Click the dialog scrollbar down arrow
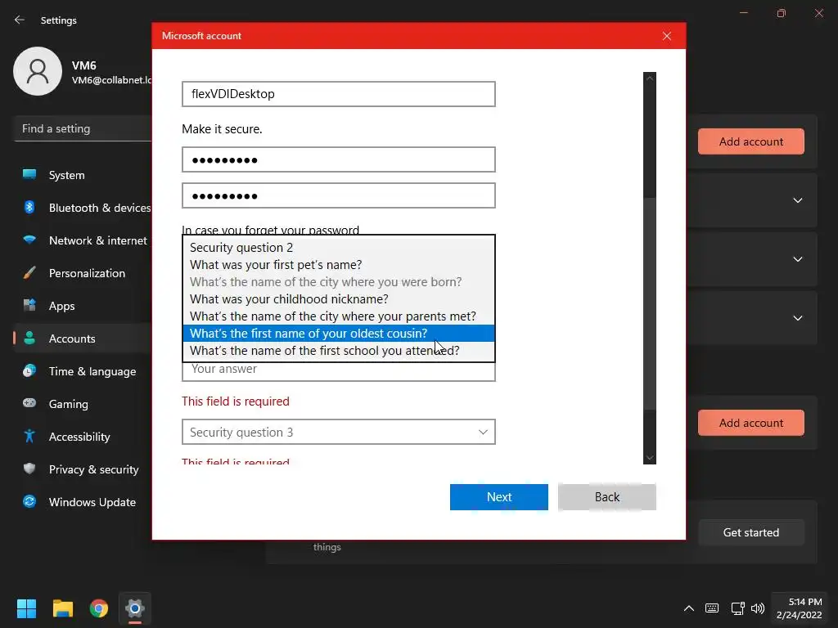Image resolution: width=838 pixels, height=628 pixels. click(x=650, y=458)
